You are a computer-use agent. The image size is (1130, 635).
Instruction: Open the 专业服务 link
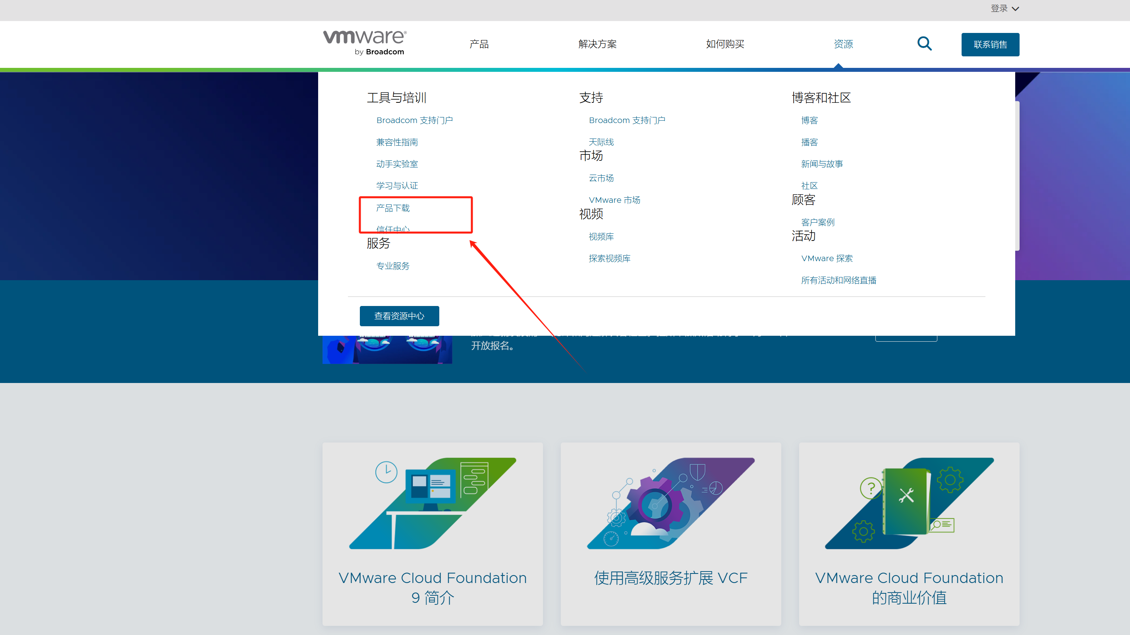[x=392, y=266]
